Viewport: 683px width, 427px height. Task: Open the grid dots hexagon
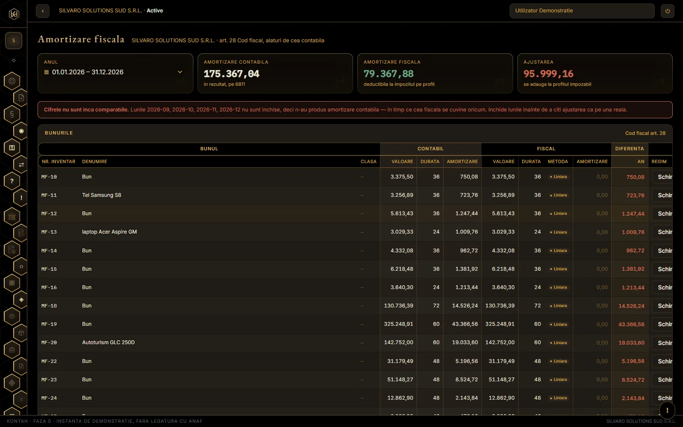click(12, 283)
